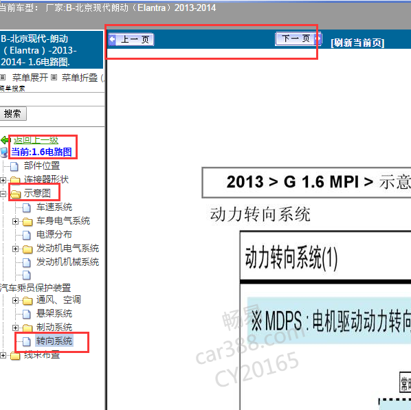The height and width of the screenshot is (410, 411).
Task: Click the page icon next to 转向系统
Action: point(27,341)
